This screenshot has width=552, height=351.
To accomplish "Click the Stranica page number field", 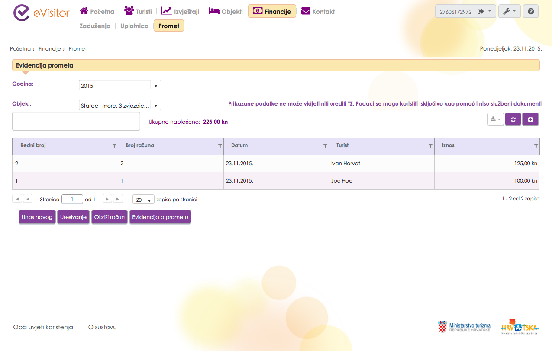I will pyautogui.click(x=72, y=199).
